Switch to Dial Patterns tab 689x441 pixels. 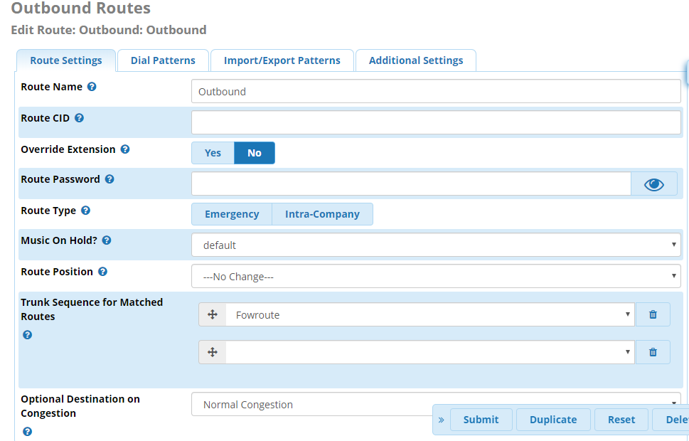[163, 60]
